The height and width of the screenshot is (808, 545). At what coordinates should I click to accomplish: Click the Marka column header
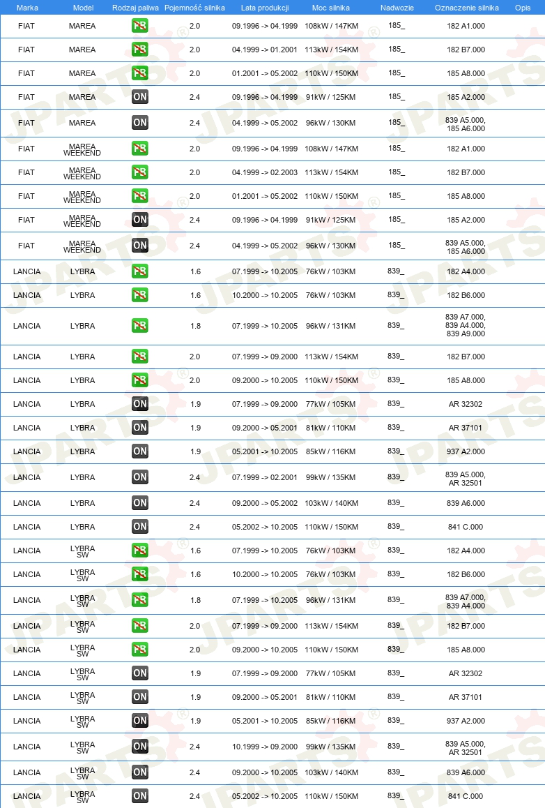[27, 8]
